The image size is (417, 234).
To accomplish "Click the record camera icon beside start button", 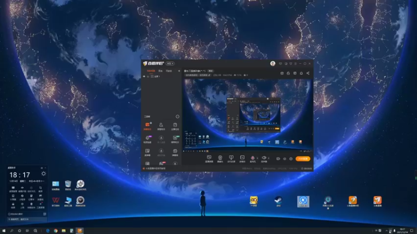I will [x=278, y=159].
